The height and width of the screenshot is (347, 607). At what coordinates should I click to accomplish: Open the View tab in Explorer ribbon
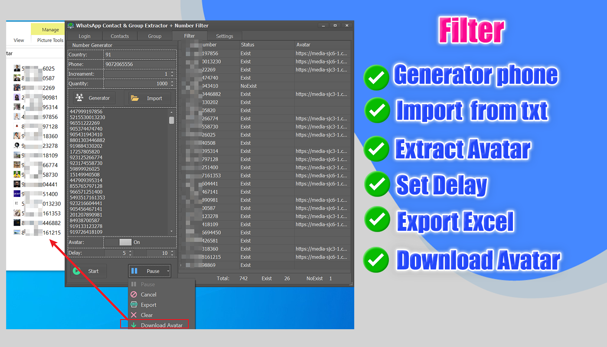click(19, 40)
